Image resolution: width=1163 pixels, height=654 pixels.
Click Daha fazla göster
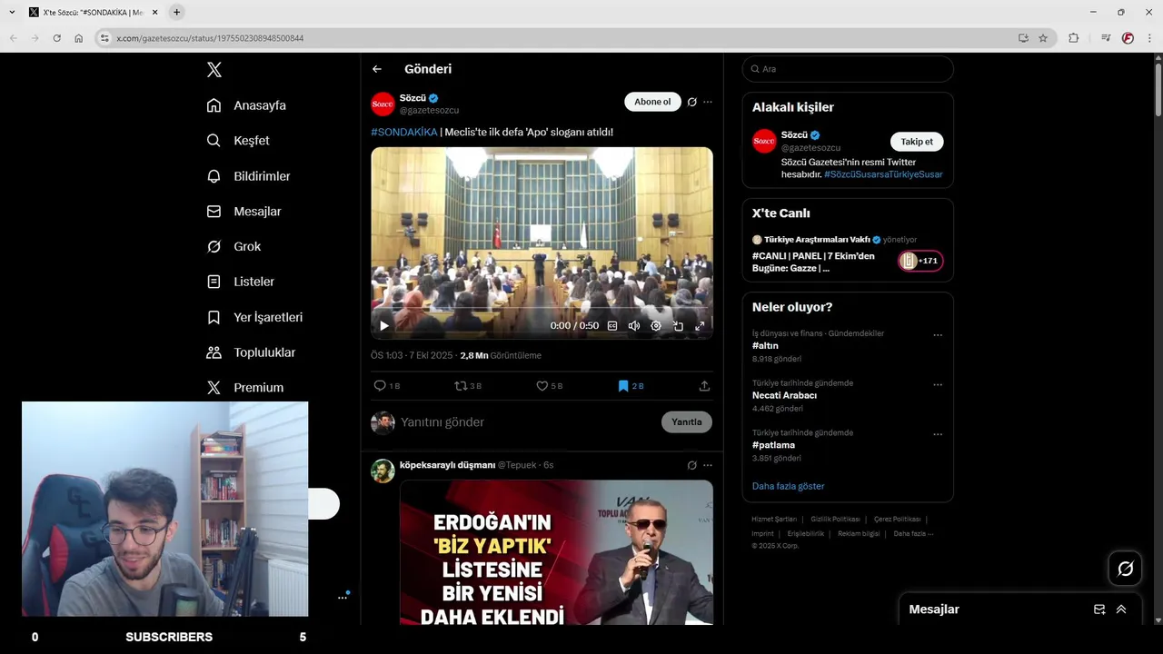click(x=788, y=487)
